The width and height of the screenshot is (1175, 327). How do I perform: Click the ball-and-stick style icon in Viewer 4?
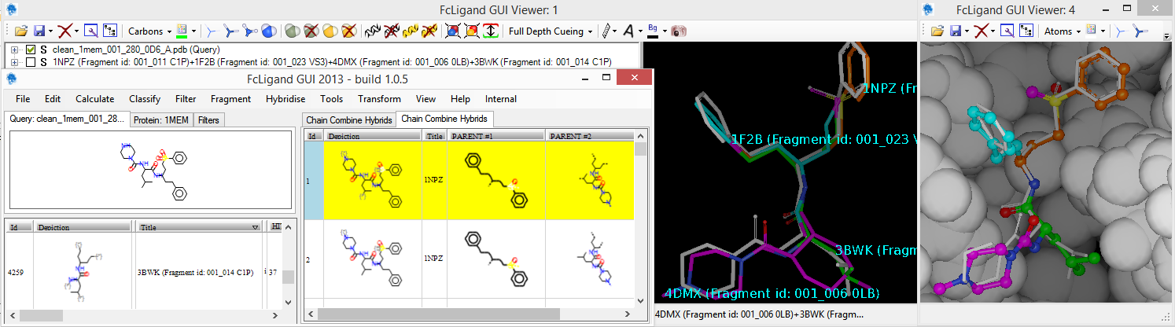pos(1140,31)
